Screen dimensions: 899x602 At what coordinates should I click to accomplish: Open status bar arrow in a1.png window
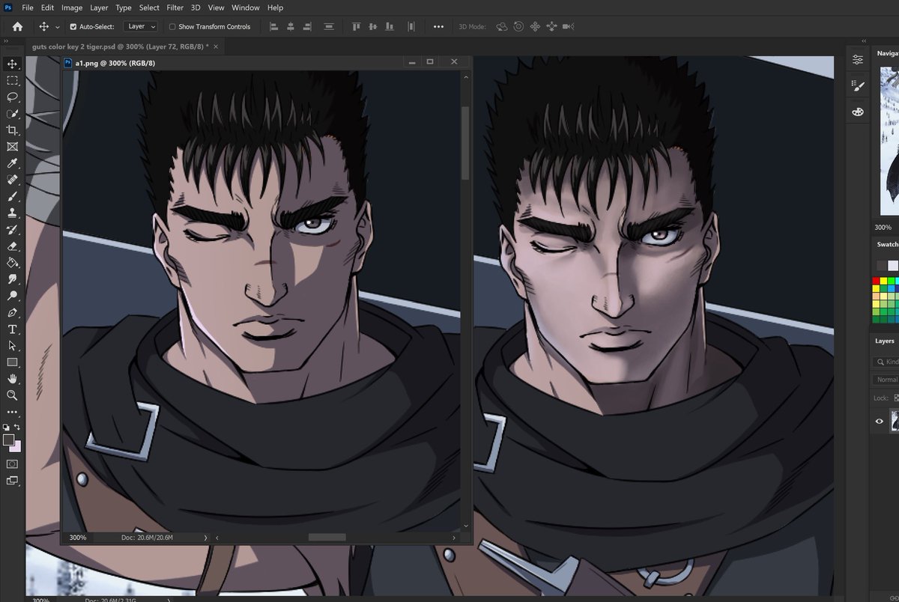[x=206, y=538]
